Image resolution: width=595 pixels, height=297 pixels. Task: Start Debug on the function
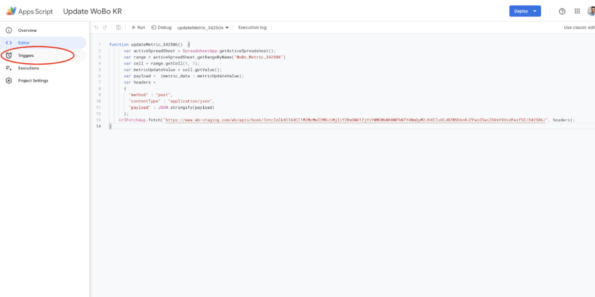point(161,27)
